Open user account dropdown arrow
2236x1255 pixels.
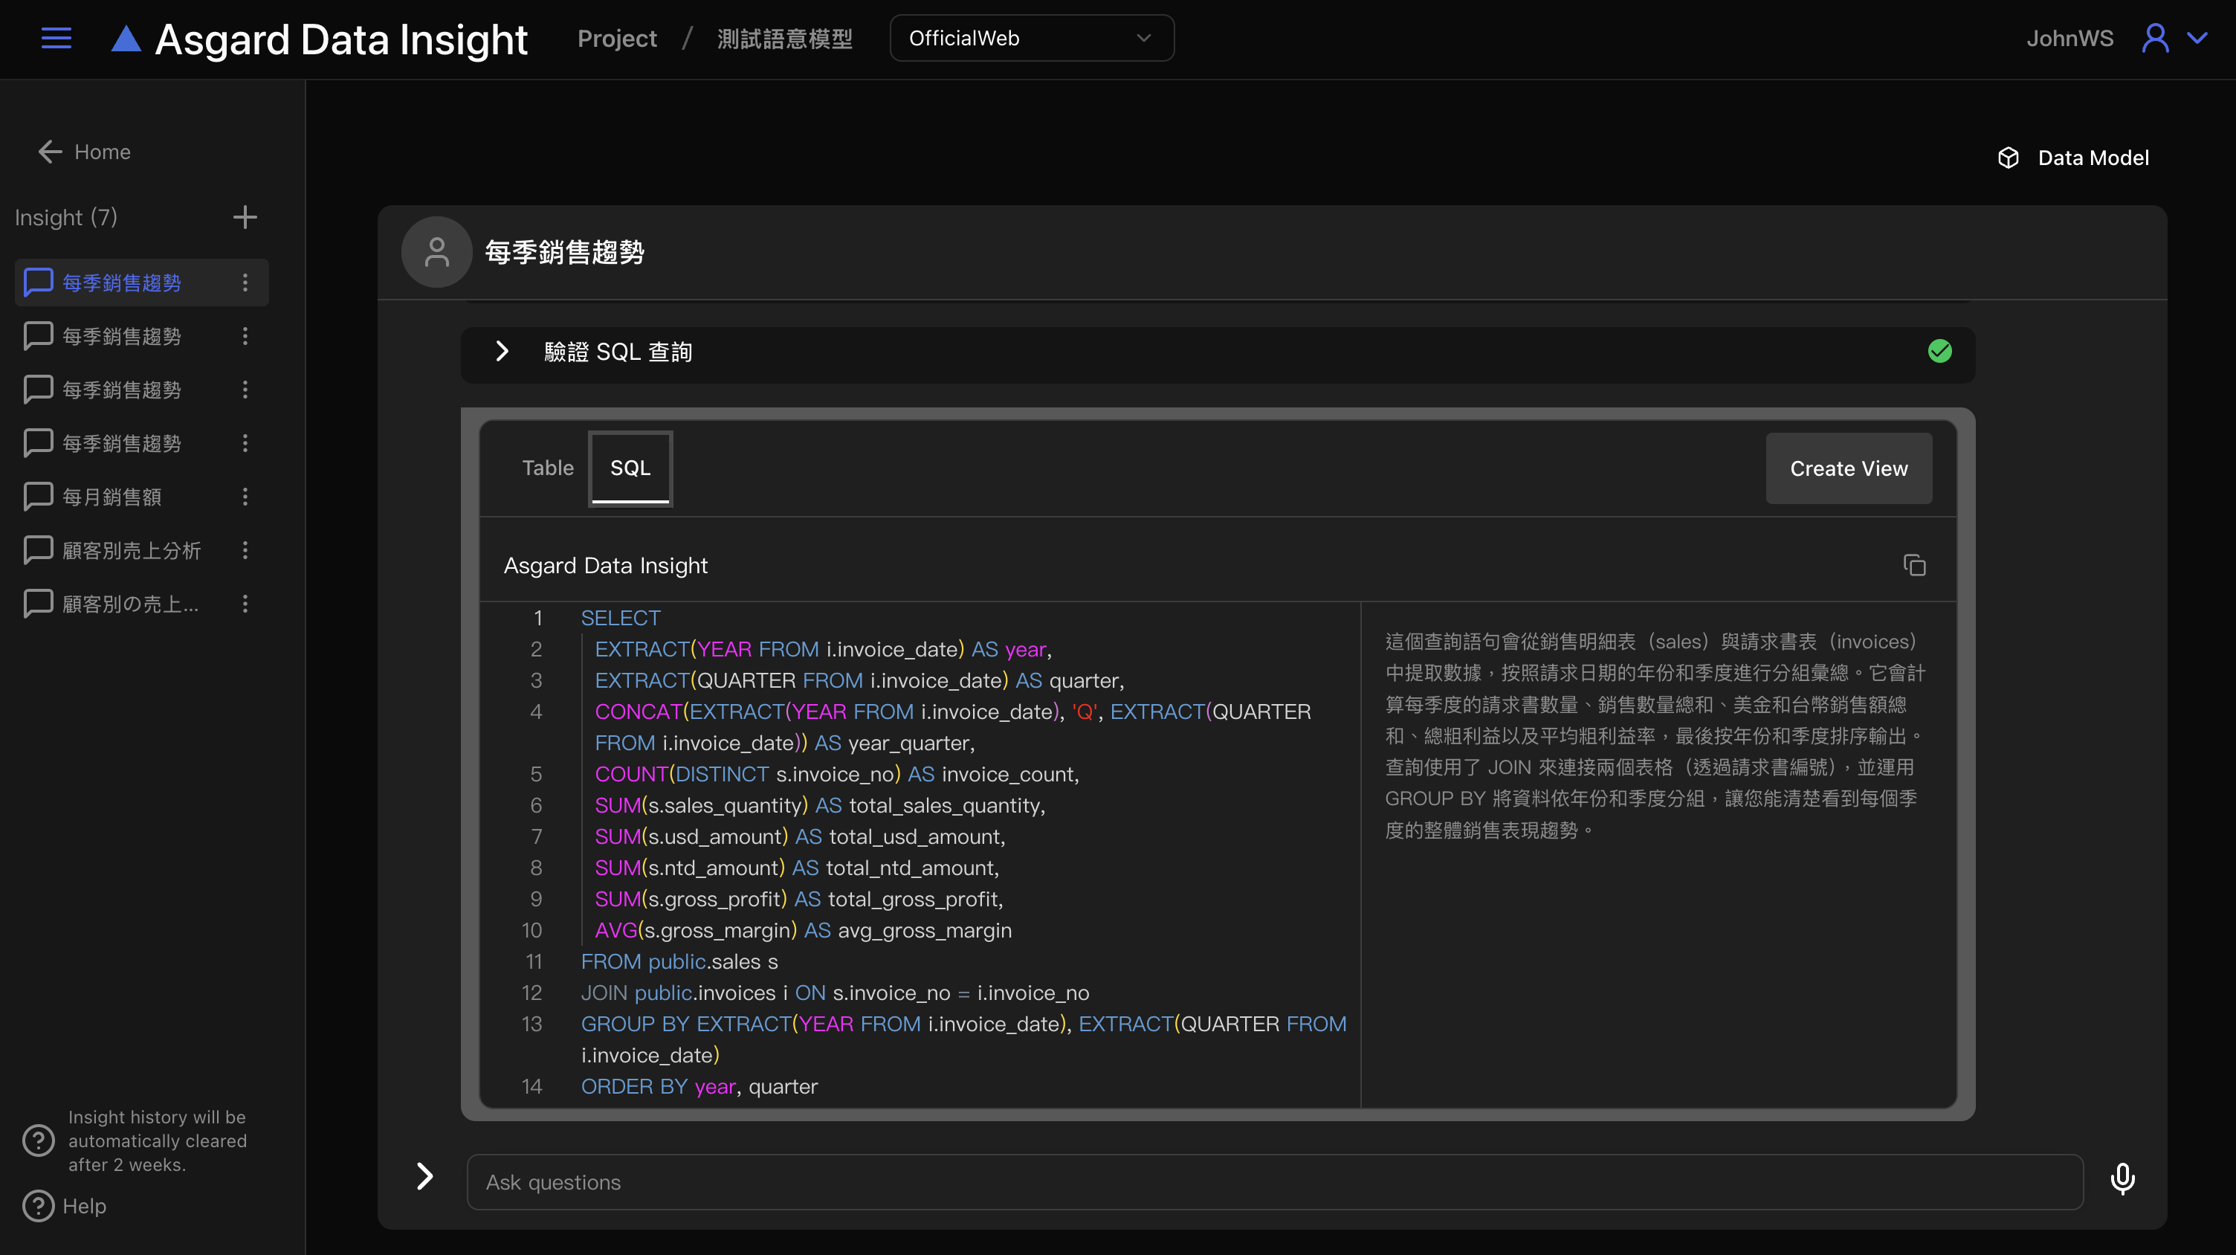[2197, 38]
